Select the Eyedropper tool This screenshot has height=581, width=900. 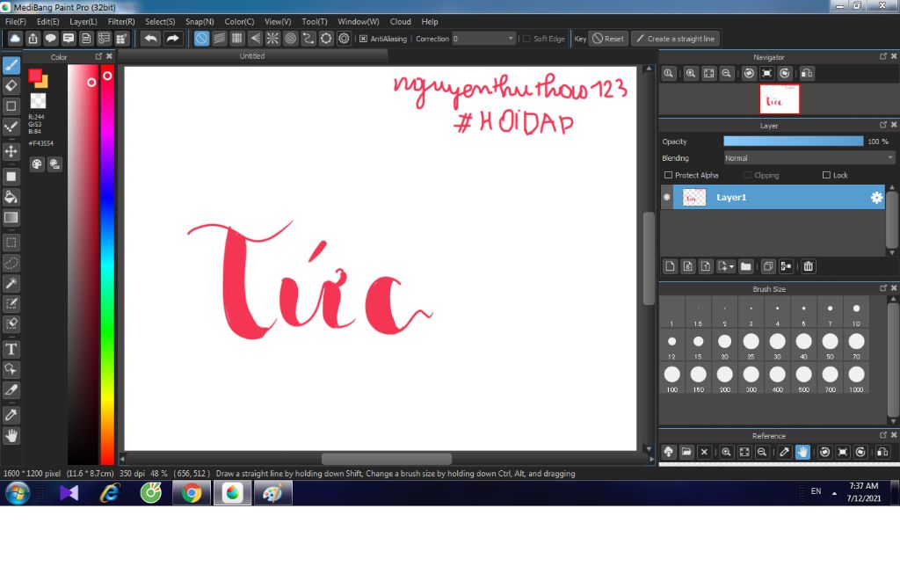click(11, 415)
